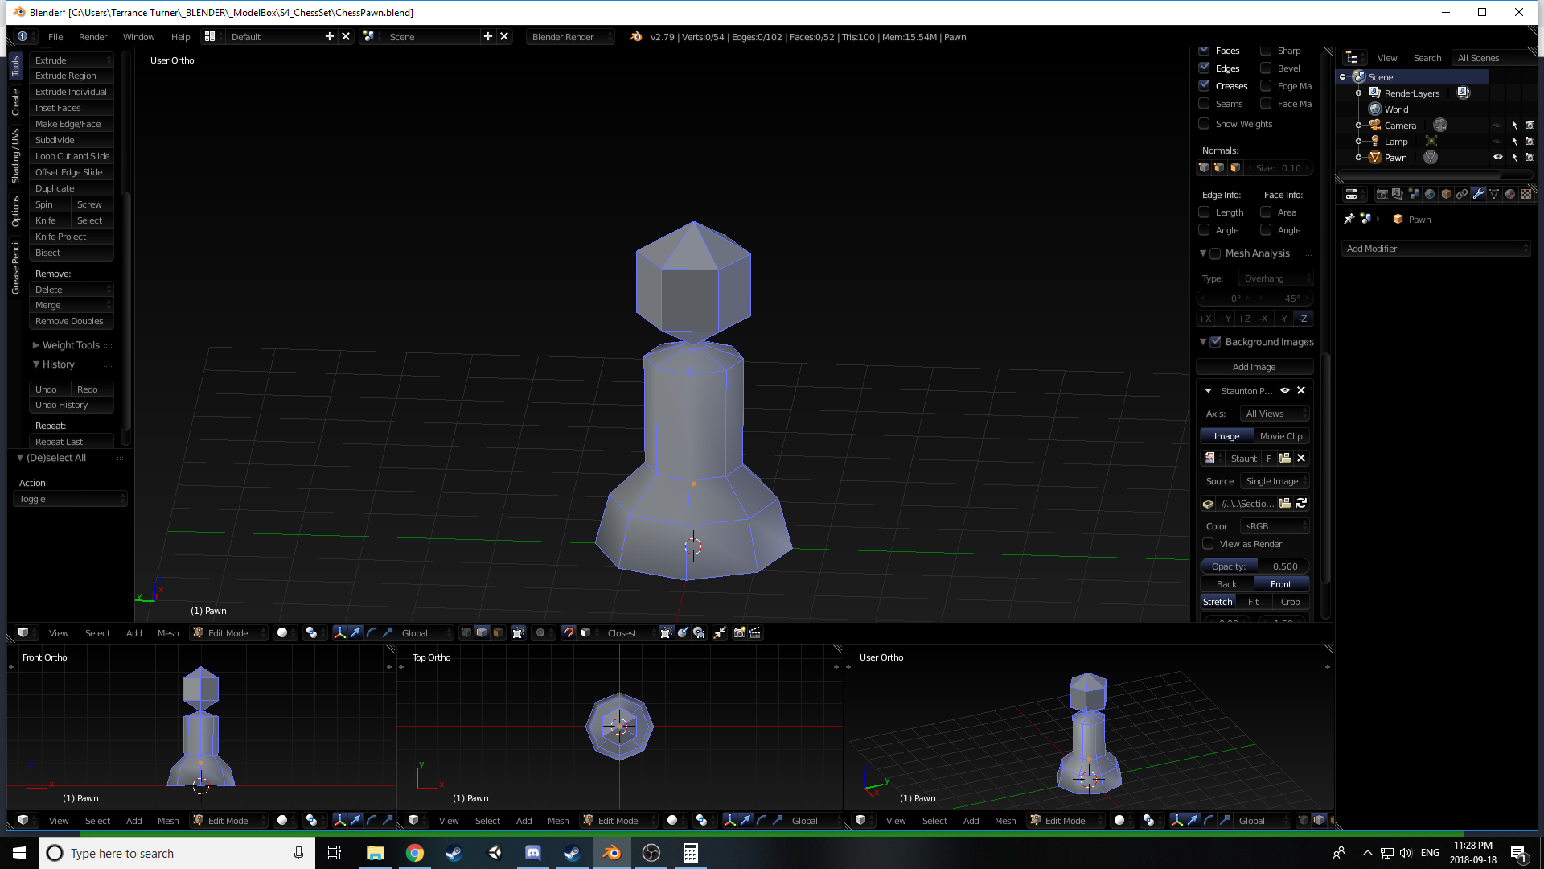Click the Add Image button
1544x869 pixels.
[x=1254, y=367]
